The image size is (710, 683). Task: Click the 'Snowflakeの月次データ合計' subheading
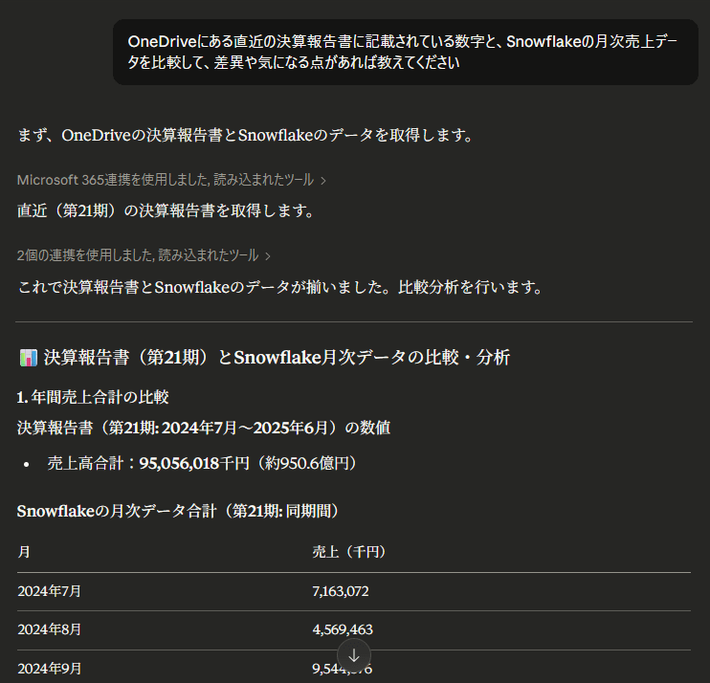178,511
